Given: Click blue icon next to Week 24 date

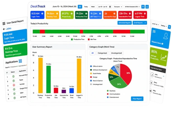Looking at the screenshot, I should coord(80,7).
